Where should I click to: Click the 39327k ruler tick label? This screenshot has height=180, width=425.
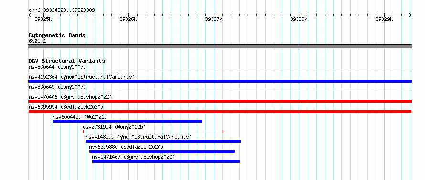coord(213,19)
